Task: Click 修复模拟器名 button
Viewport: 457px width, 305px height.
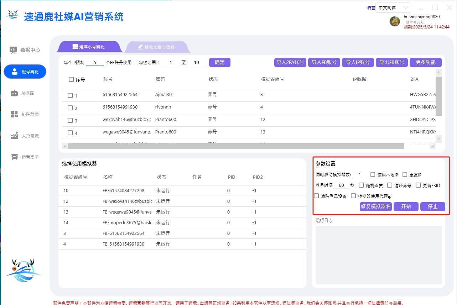Action: point(376,206)
